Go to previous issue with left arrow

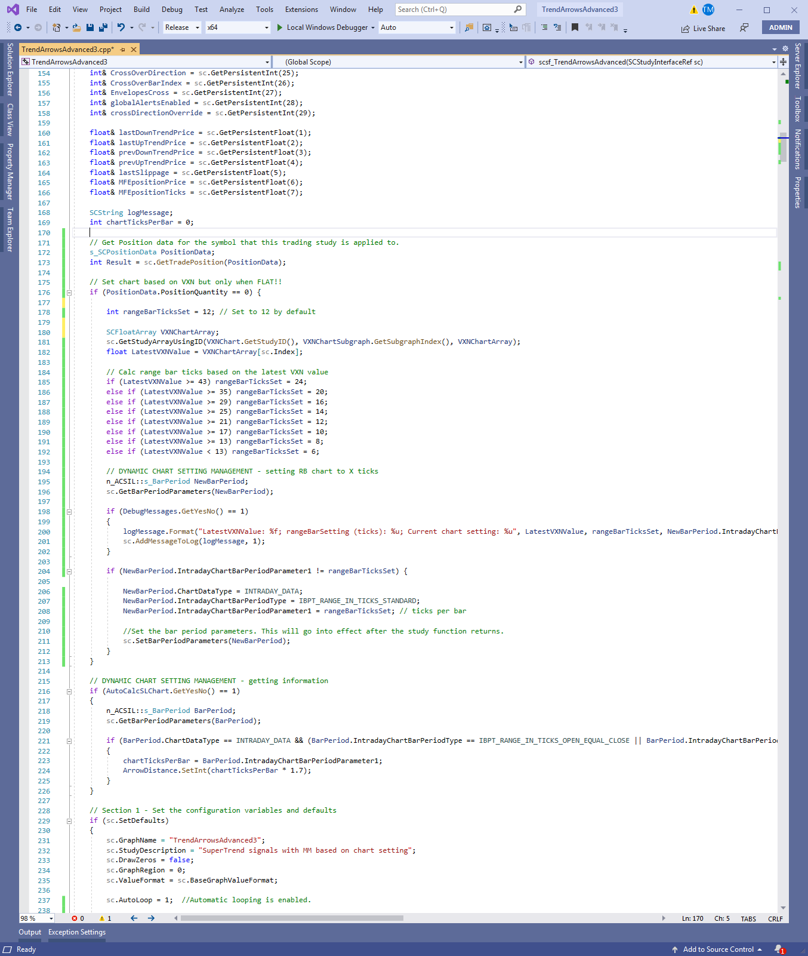point(134,918)
